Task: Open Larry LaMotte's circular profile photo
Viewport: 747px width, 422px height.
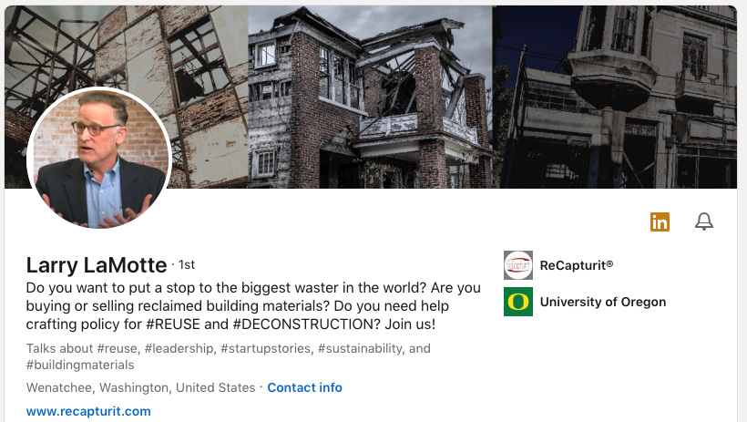Action: tap(99, 158)
